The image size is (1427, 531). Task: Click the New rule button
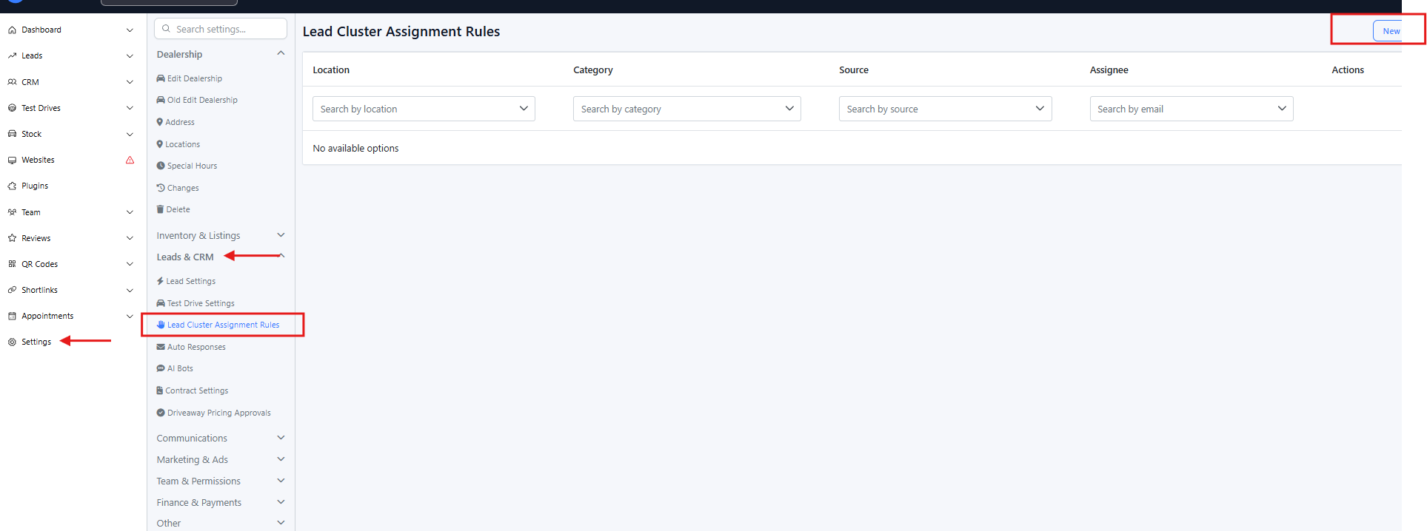tap(1390, 31)
